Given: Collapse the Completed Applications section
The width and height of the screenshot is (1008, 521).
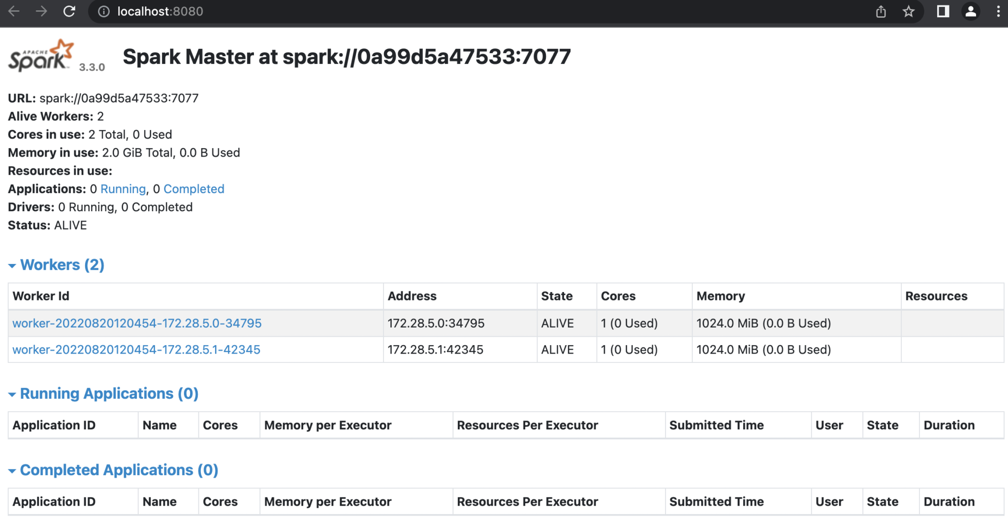Looking at the screenshot, I should point(12,470).
